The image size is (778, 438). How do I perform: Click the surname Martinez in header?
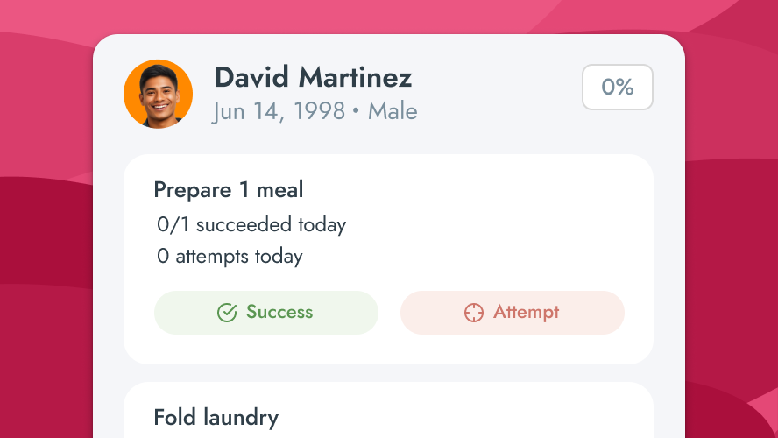tap(355, 78)
